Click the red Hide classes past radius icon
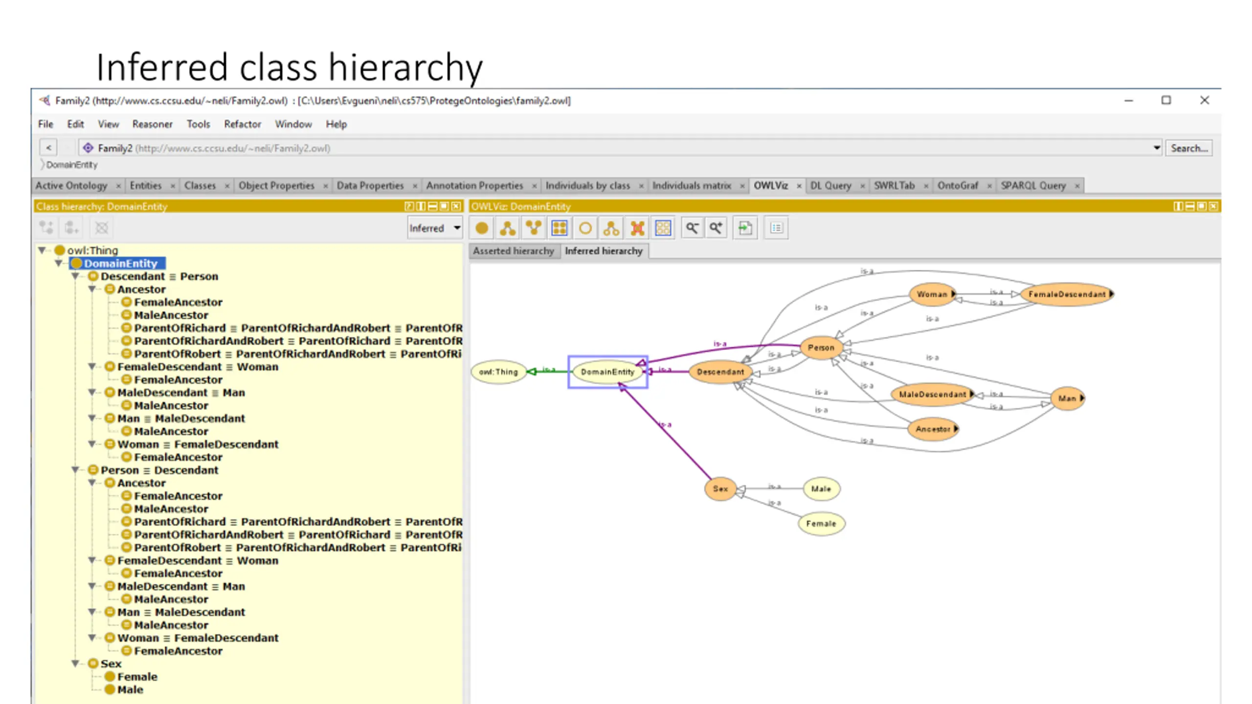1252x704 pixels. pos(637,228)
